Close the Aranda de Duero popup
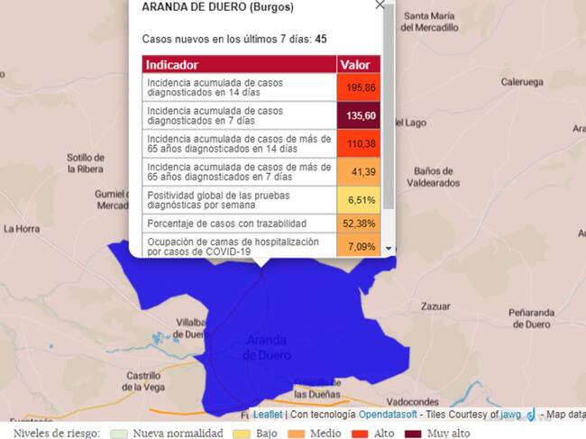Image resolution: width=586 pixels, height=439 pixels. coord(380,5)
